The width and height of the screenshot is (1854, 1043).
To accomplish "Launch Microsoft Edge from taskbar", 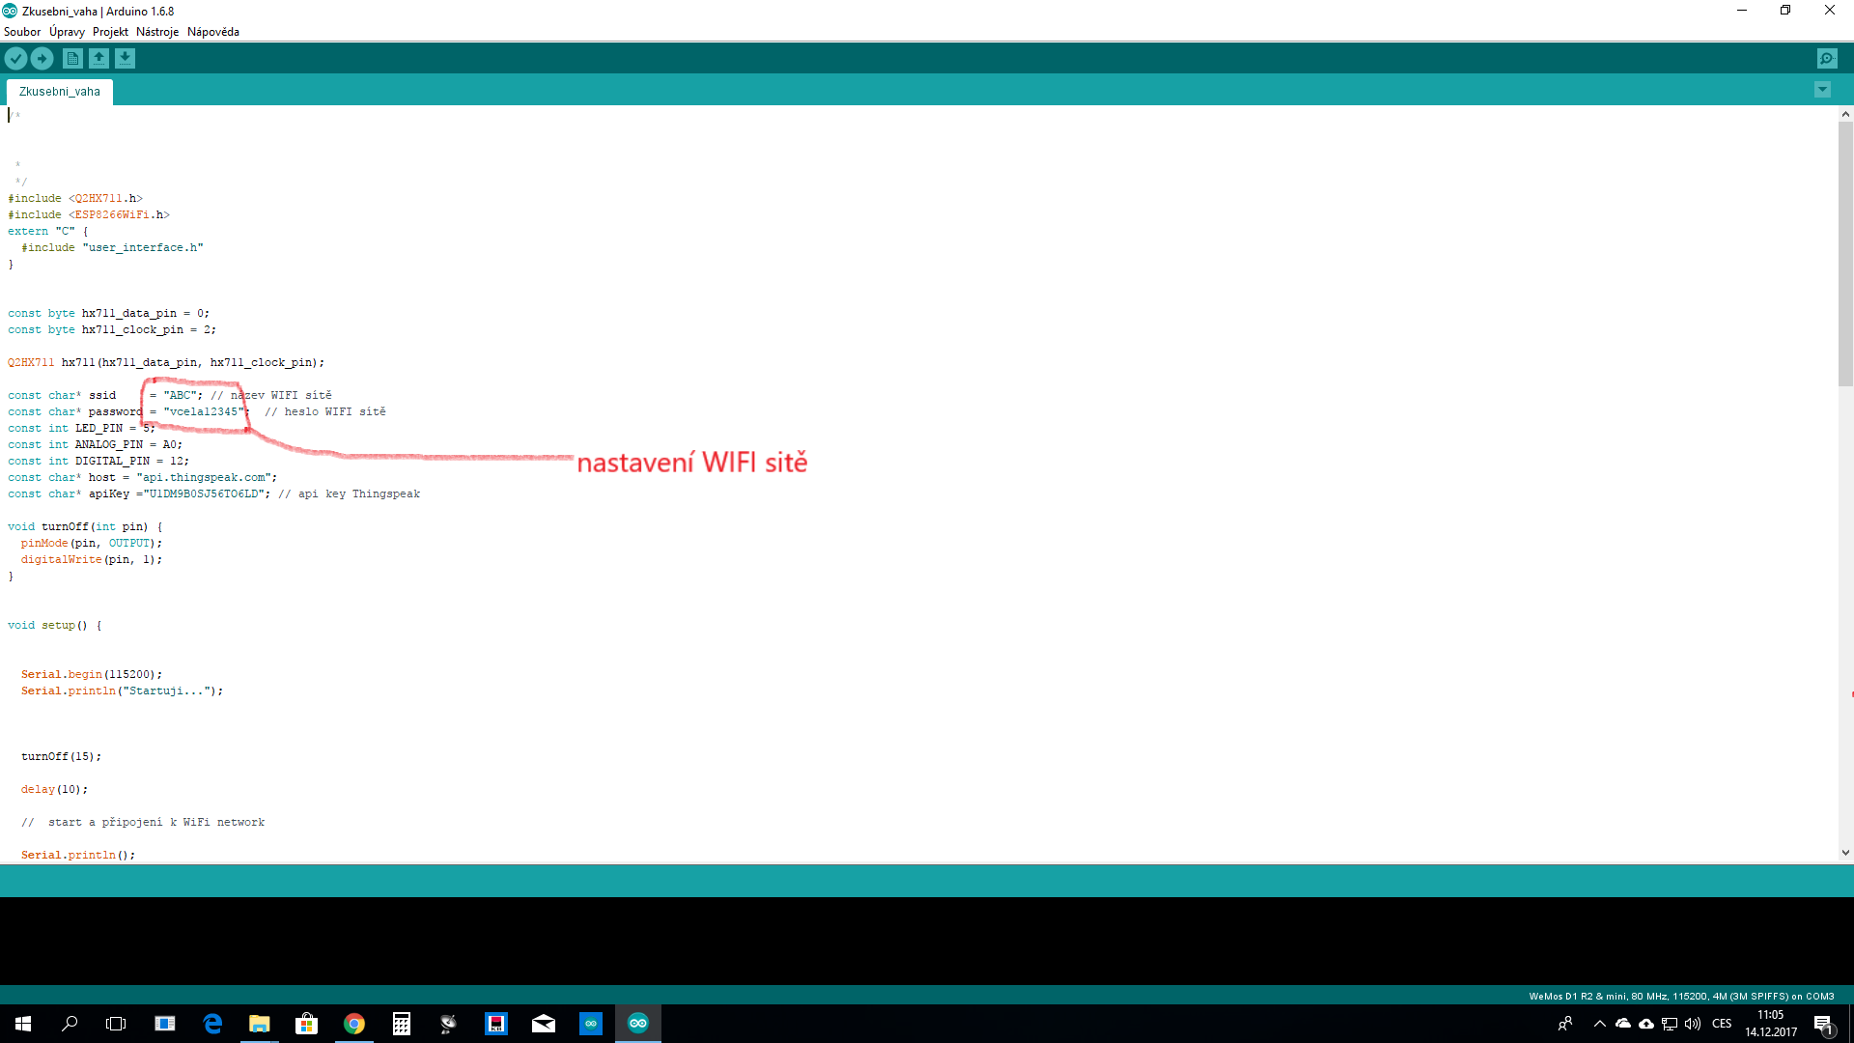I will (212, 1024).
